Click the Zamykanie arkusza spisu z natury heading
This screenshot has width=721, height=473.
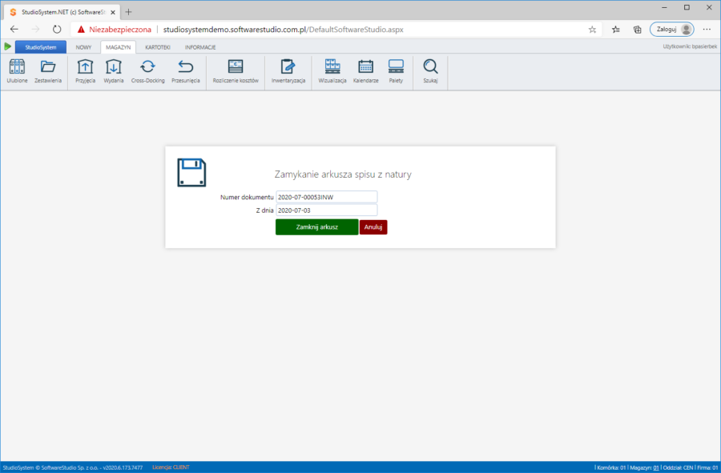(x=343, y=174)
